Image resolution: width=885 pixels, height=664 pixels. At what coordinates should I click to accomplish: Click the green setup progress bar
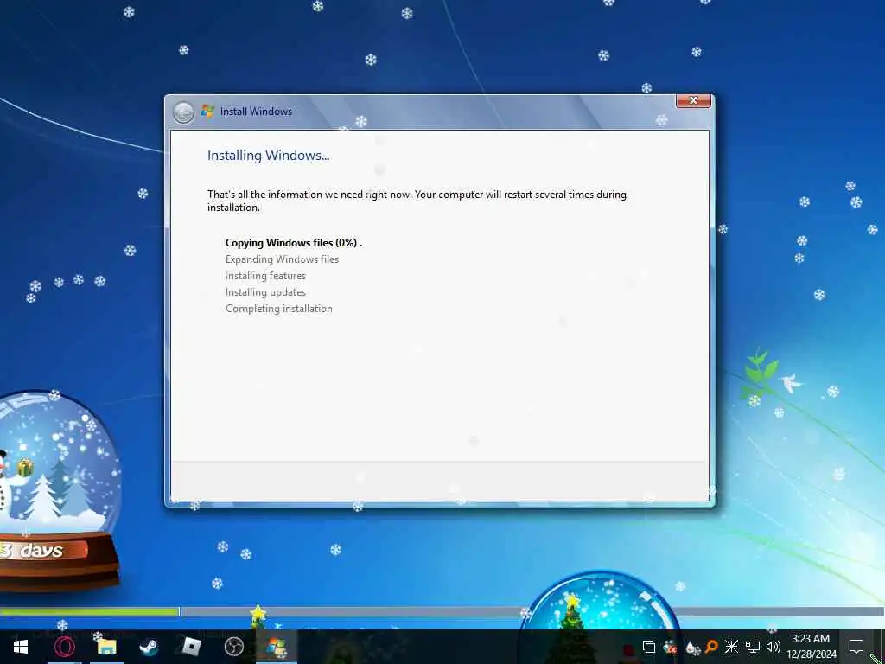tap(89, 611)
